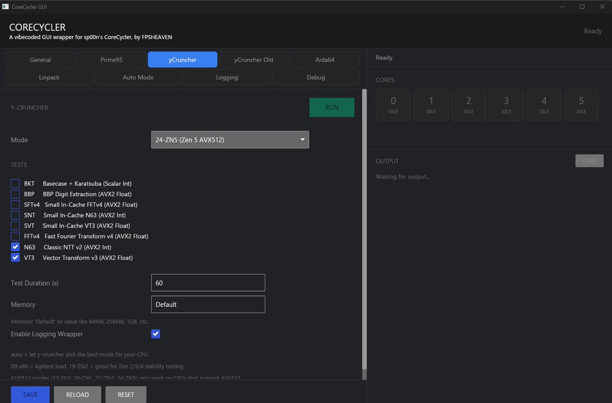
Task: Click the Memory input field
Action: click(208, 304)
